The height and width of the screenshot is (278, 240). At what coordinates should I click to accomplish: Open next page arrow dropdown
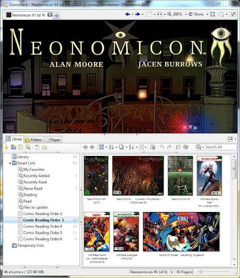tap(143, 14)
